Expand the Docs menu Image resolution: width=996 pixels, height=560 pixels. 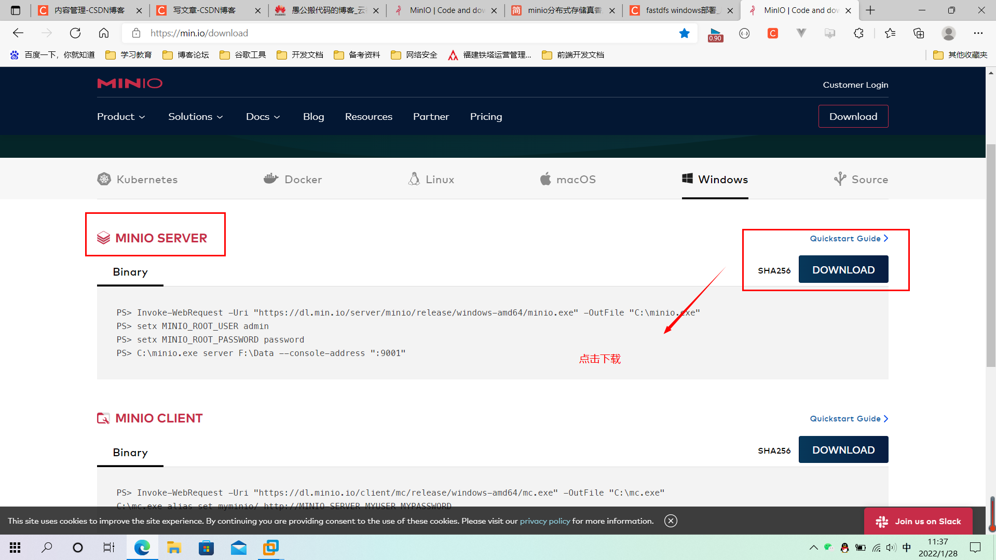click(x=263, y=117)
